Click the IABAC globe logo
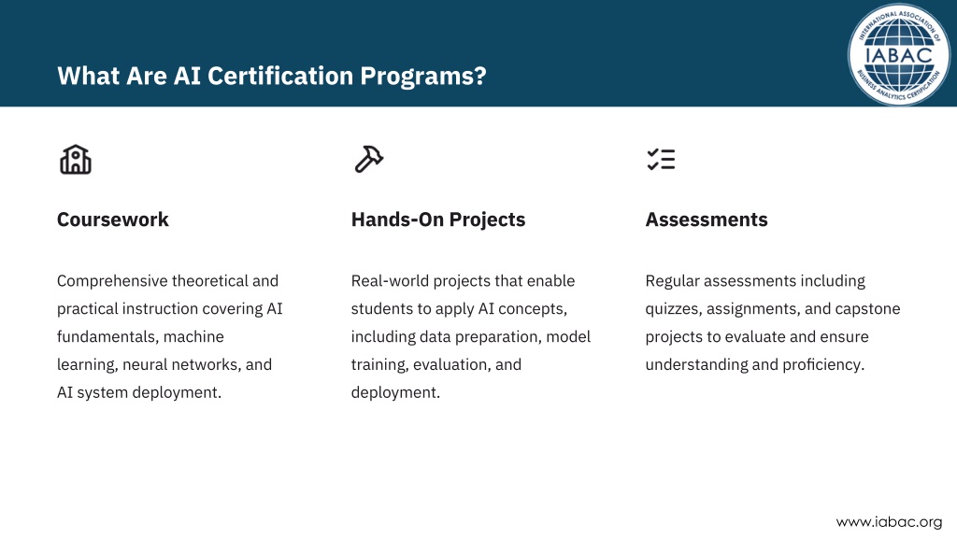 pyautogui.click(x=898, y=55)
